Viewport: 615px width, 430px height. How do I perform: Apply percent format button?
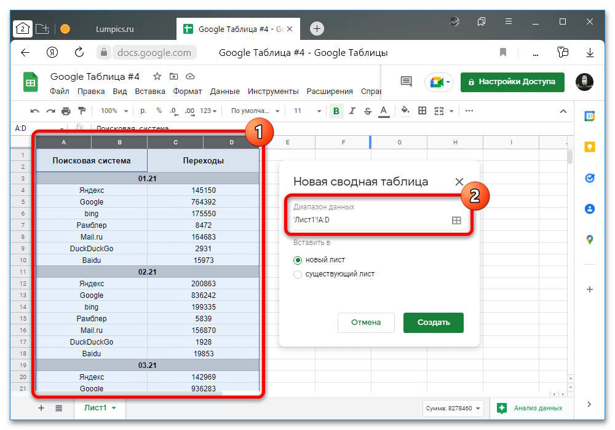click(x=159, y=111)
